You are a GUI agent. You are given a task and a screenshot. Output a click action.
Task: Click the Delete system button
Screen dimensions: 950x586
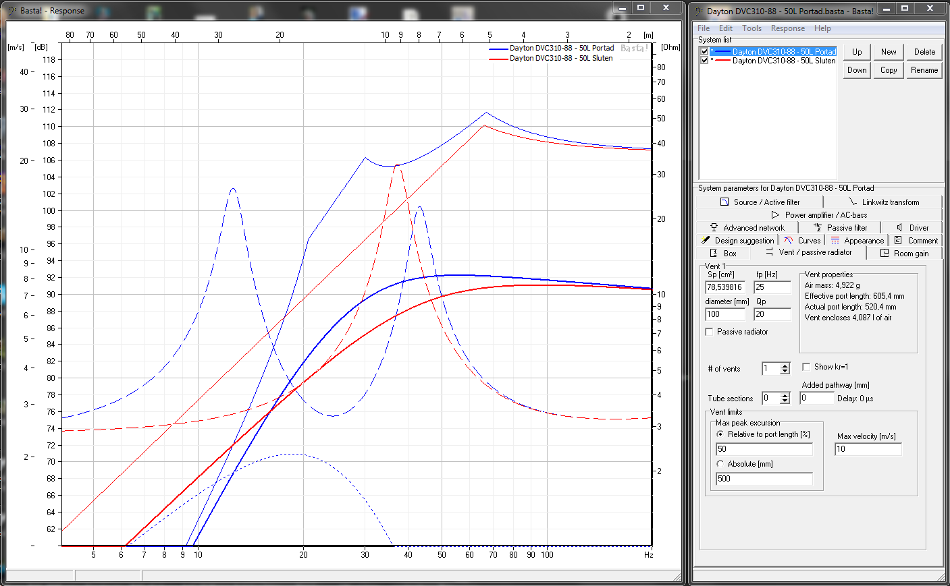[x=924, y=52]
